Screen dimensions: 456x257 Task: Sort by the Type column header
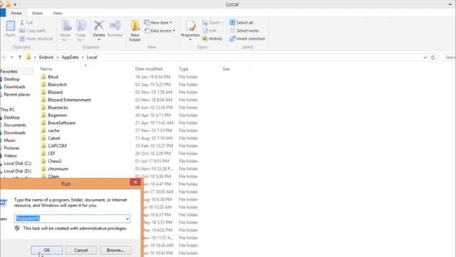coord(184,69)
